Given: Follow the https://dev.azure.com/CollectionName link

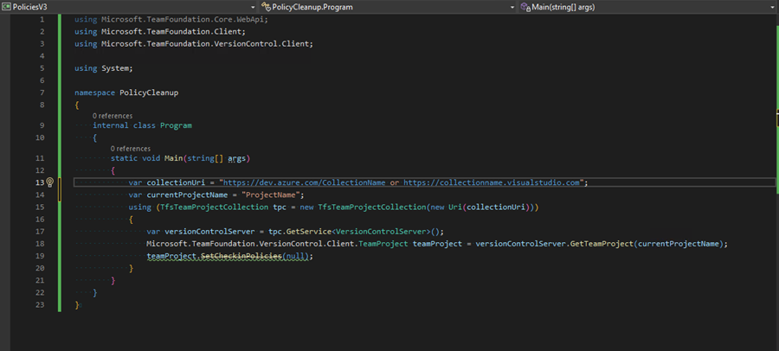Looking at the screenshot, I should (x=304, y=182).
